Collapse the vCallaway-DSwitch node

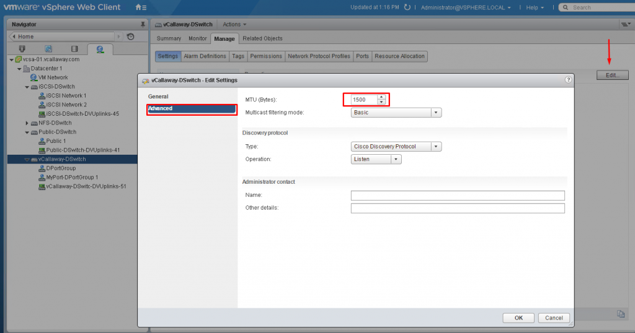click(27, 159)
